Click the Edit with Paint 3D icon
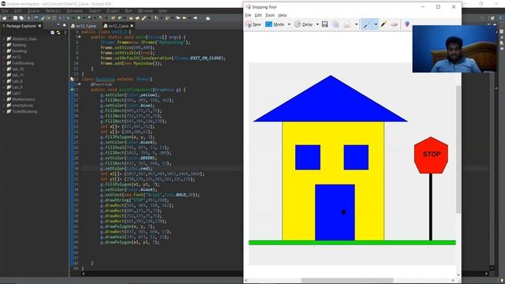The width and height of the screenshot is (505, 284). point(407,24)
